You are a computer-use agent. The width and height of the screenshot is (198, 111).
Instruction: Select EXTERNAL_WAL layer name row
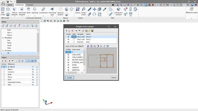[x=78, y=62]
